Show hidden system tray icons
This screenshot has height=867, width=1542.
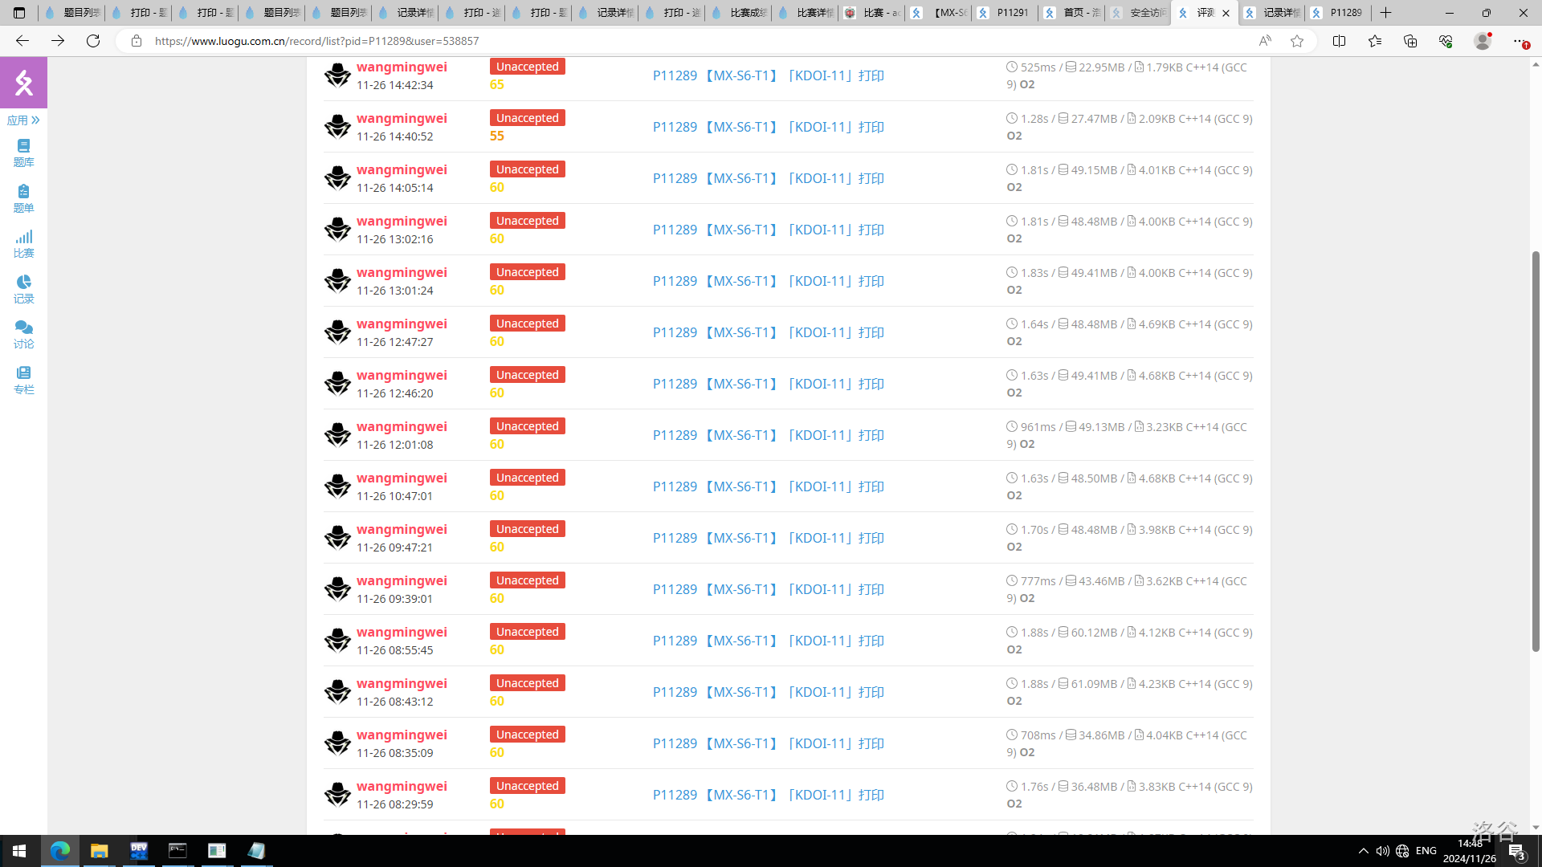1363,851
